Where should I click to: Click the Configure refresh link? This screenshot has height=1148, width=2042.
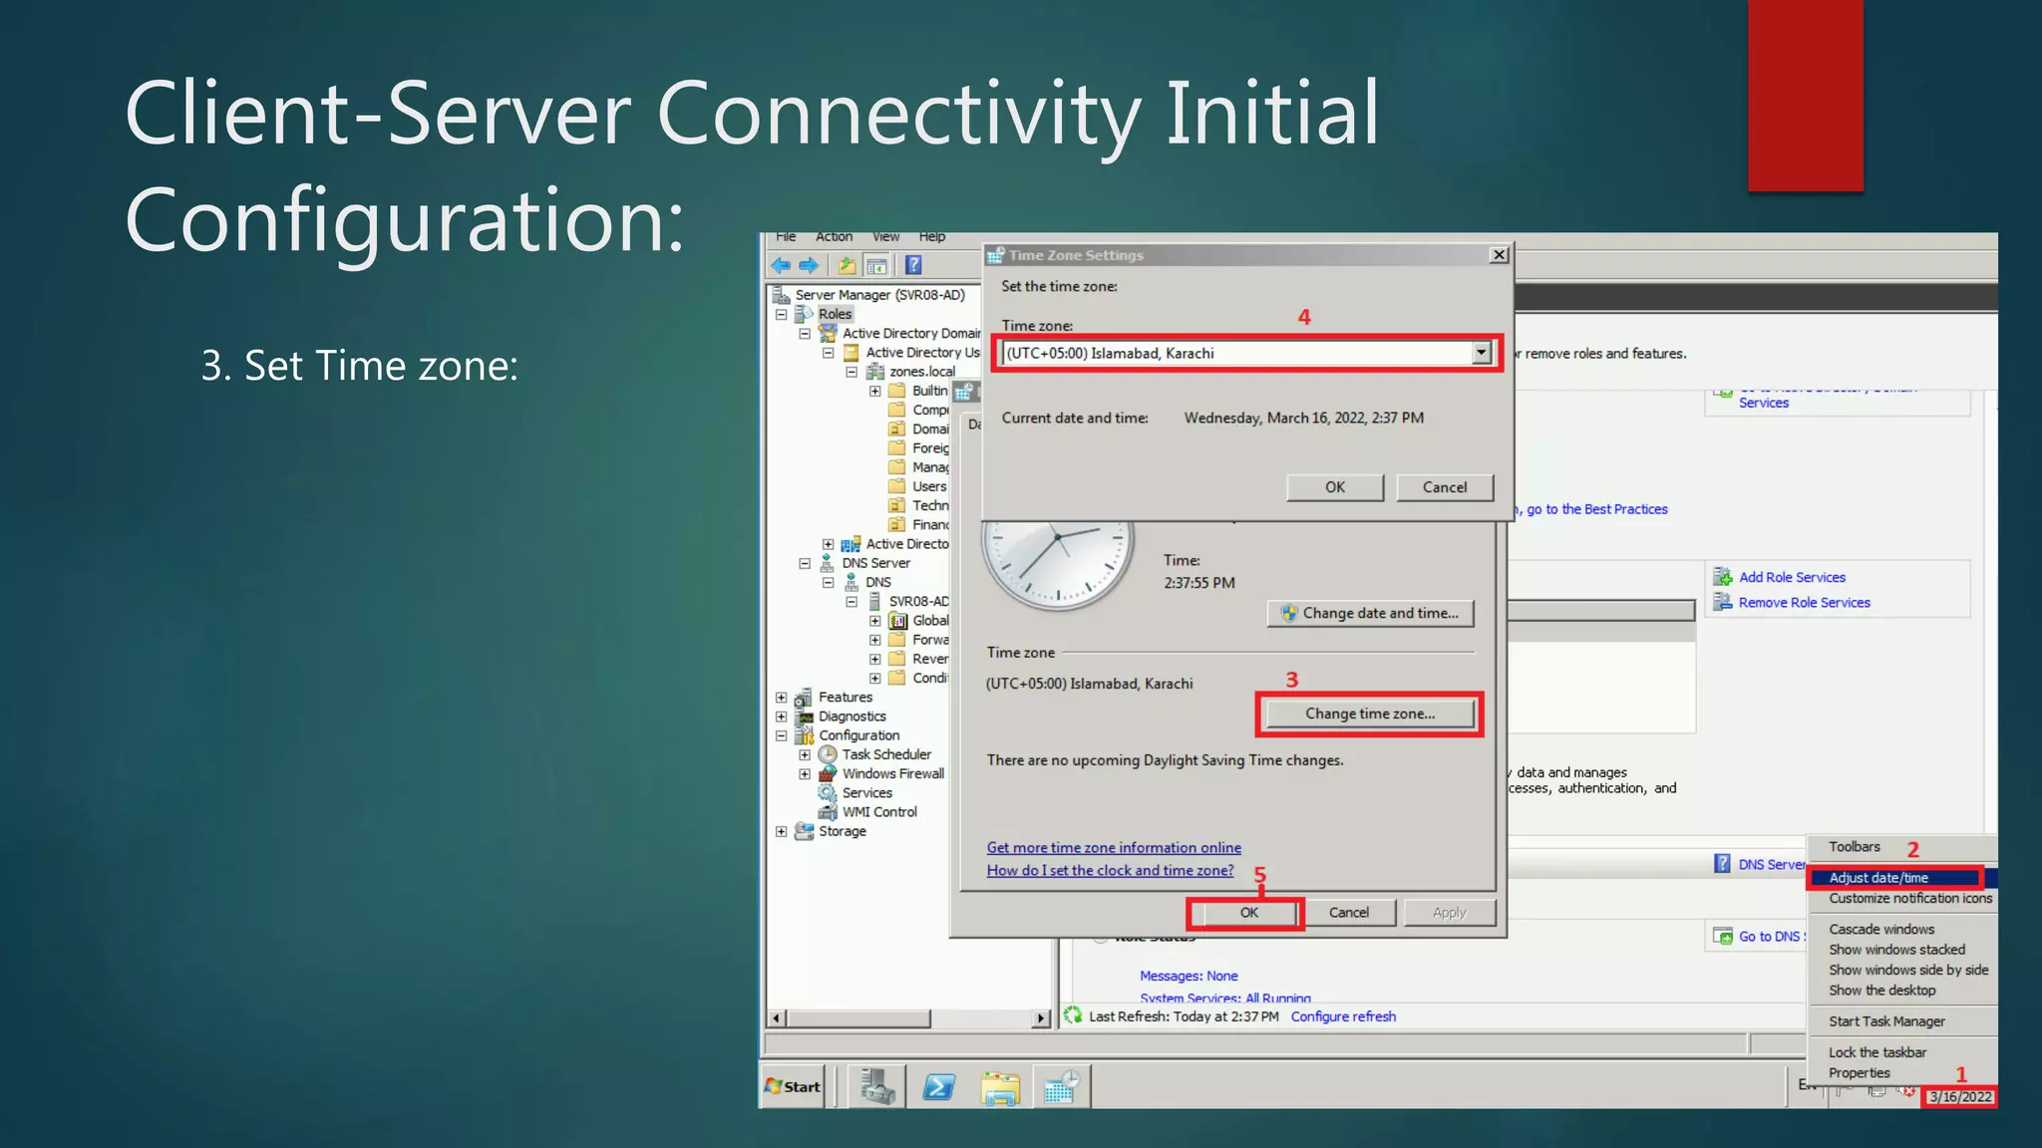(1343, 1016)
